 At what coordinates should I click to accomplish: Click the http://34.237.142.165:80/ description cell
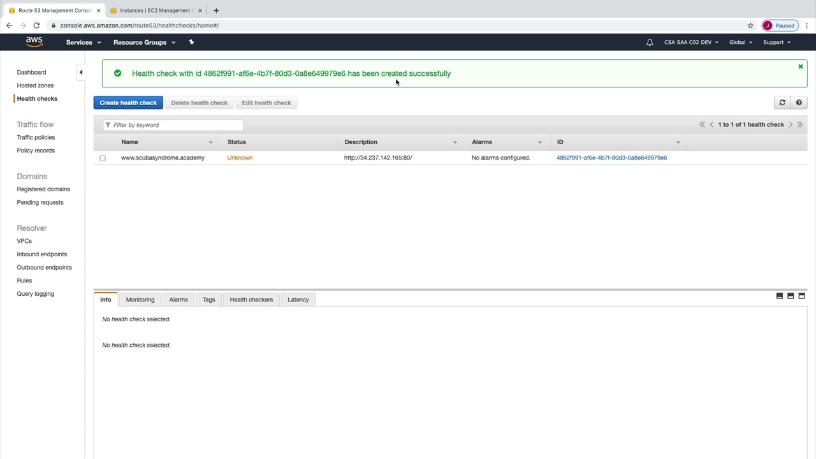point(378,157)
